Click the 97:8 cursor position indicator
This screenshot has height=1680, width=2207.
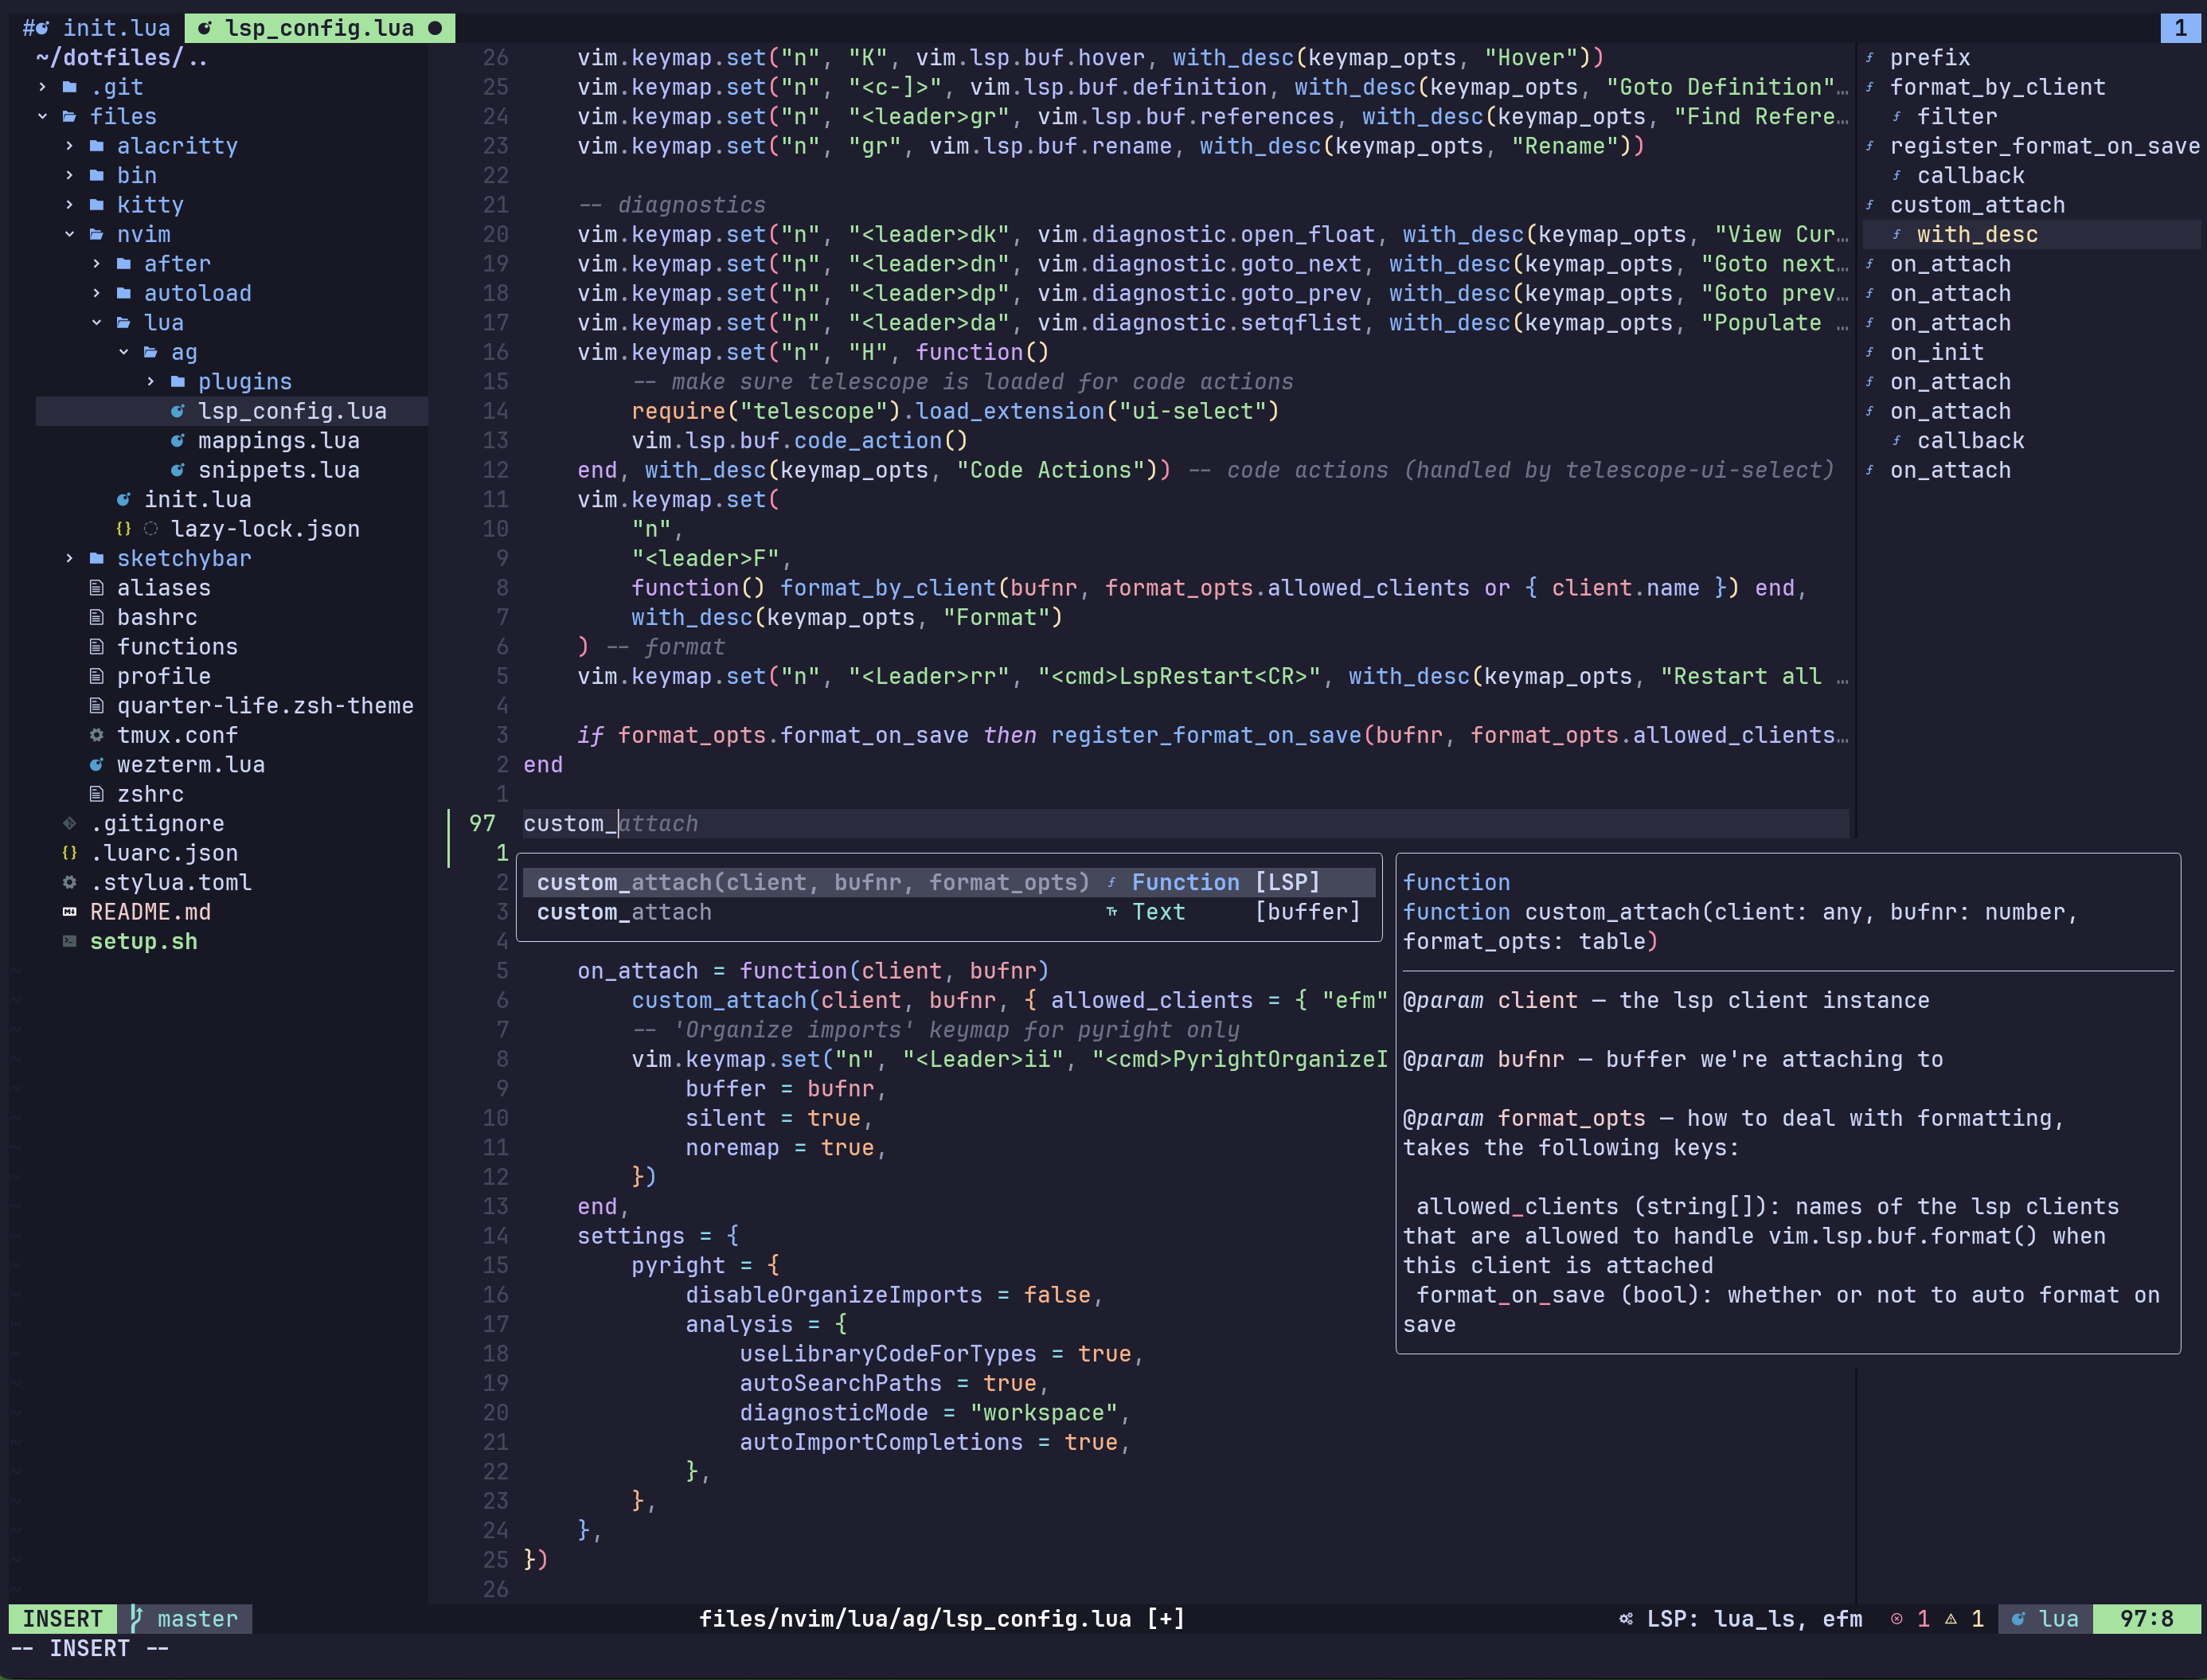(2146, 1619)
